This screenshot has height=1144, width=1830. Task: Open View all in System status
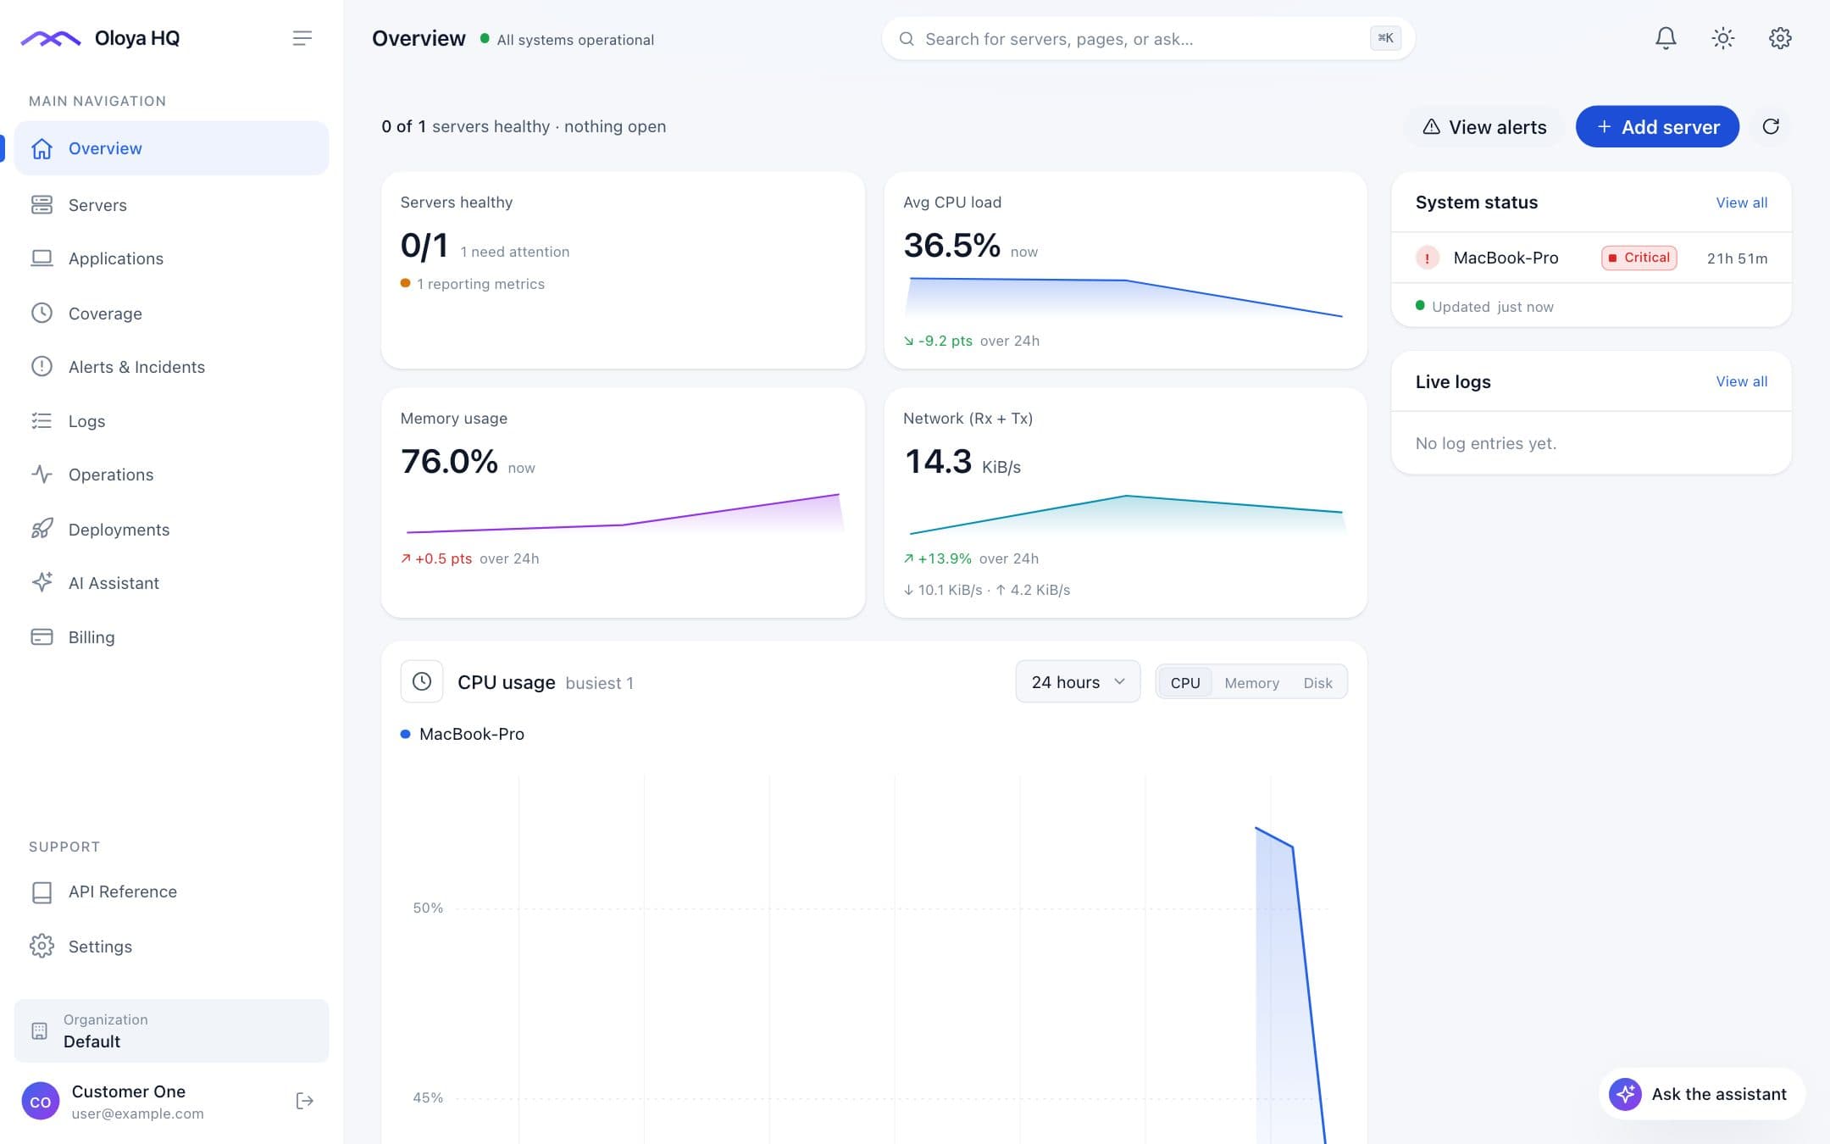1741,203
